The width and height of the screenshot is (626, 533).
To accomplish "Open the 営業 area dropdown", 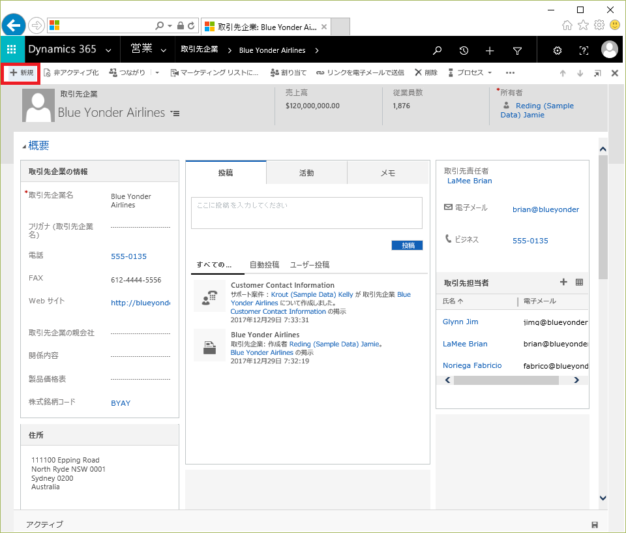I will pos(163,50).
